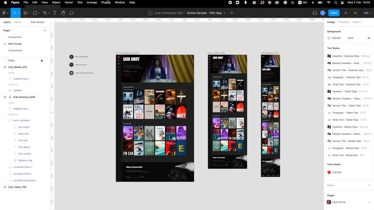This screenshot has height=210, width=374.
Task: Select the Text tool
Action: pos(54,13)
